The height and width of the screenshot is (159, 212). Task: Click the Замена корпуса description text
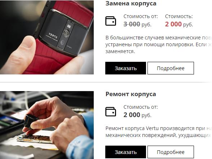click(x=159, y=44)
